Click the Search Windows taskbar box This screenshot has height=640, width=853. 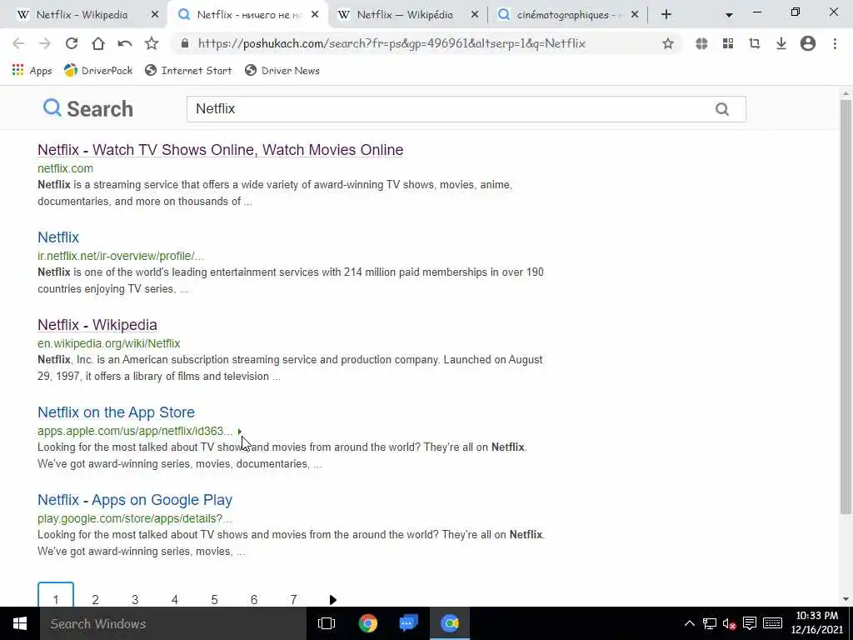tap(173, 623)
